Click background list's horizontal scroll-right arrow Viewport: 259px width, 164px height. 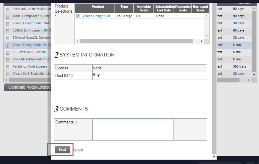249,80
